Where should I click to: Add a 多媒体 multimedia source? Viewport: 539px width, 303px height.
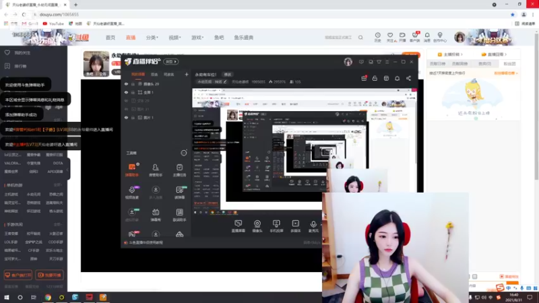[x=296, y=226]
